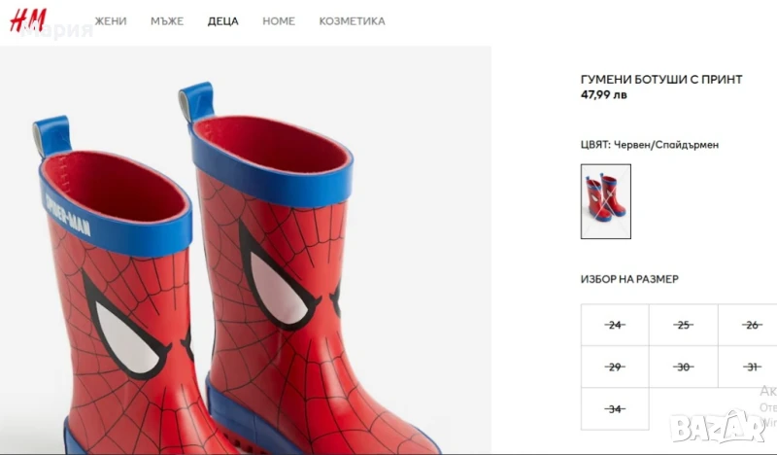
Task: Select size 31 box
Action: pos(751,367)
